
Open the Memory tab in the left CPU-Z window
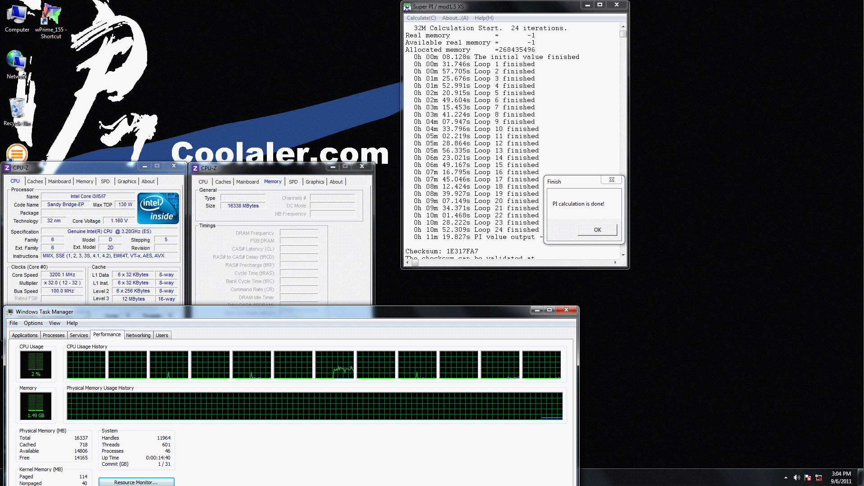point(85,181)
